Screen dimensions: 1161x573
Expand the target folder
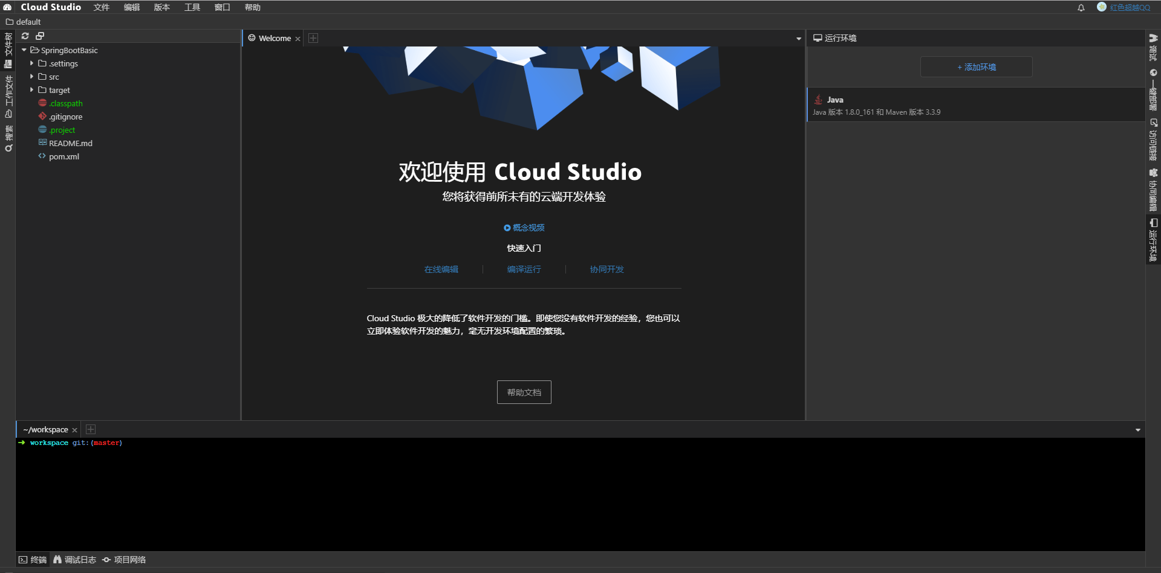click(32, 90)
